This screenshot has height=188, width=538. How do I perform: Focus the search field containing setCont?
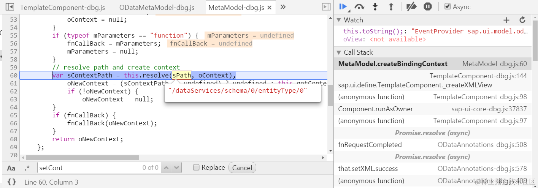pyautogui.click(x=100, y=167)
